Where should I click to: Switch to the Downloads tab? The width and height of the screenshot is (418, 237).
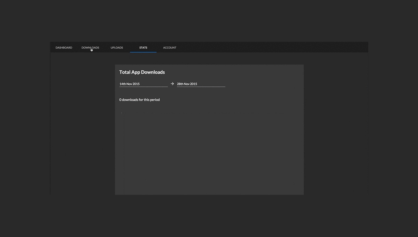point(90,48)
